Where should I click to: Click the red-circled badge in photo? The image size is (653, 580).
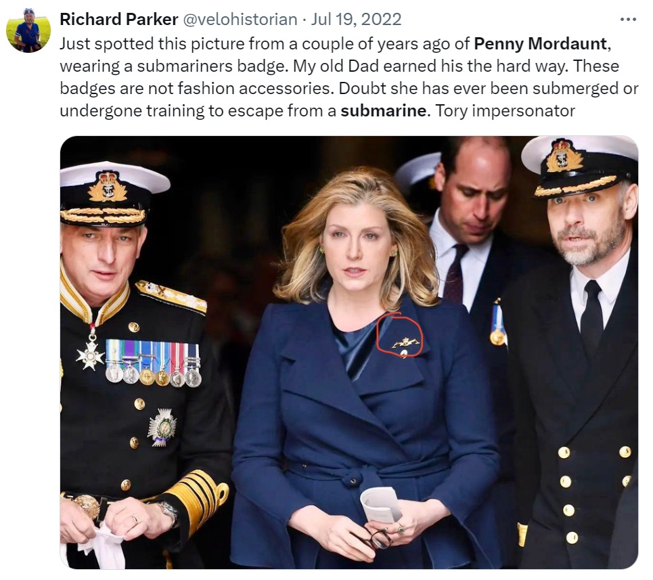tap(399, 336)
